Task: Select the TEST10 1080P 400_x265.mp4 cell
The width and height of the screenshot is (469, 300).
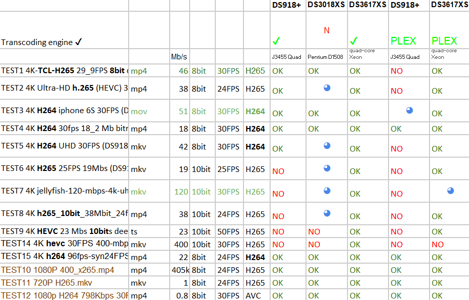Action: (64, 269)
